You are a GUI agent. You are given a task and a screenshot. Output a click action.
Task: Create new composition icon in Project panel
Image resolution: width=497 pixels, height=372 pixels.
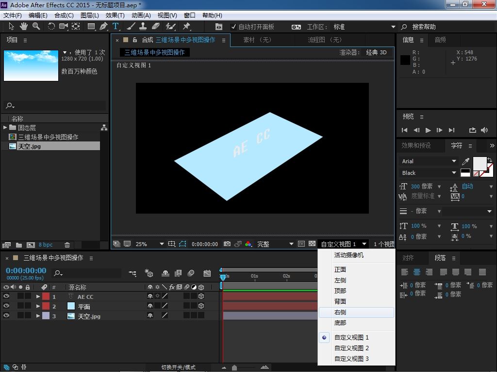[31, 245]
